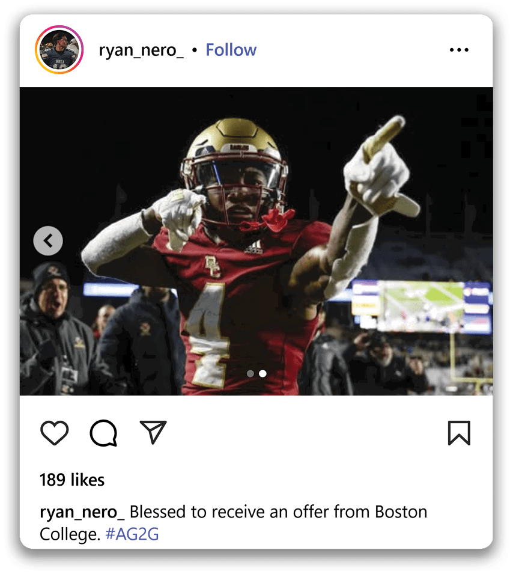
Task: Share the post using the paper plane icon
Action: pyautogui.click(x=153, y=432)
